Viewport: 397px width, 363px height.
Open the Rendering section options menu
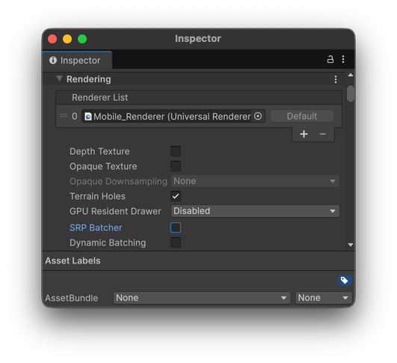point(336,79)
